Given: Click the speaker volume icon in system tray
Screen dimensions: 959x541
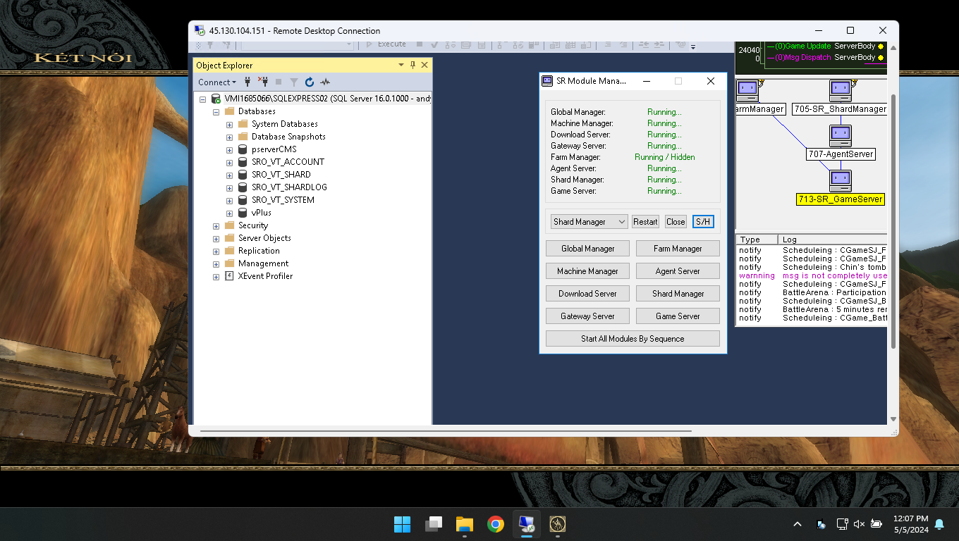Looking at the screenshot, I should tap(859, 524).
